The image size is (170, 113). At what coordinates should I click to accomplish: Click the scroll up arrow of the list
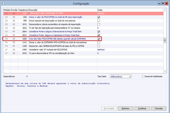tap(165, 10)
